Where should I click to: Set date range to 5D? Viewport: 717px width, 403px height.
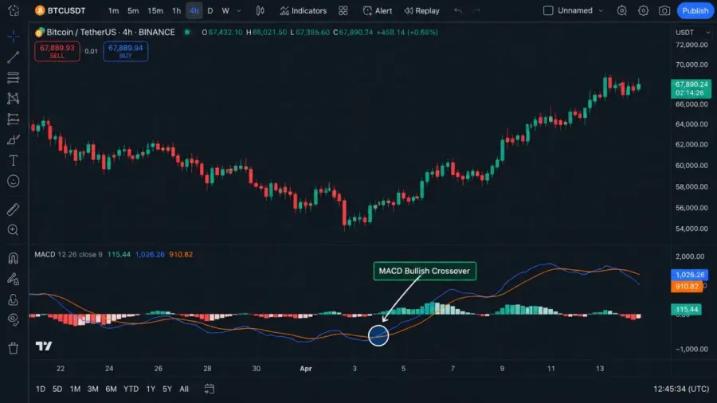click(57, 389)
